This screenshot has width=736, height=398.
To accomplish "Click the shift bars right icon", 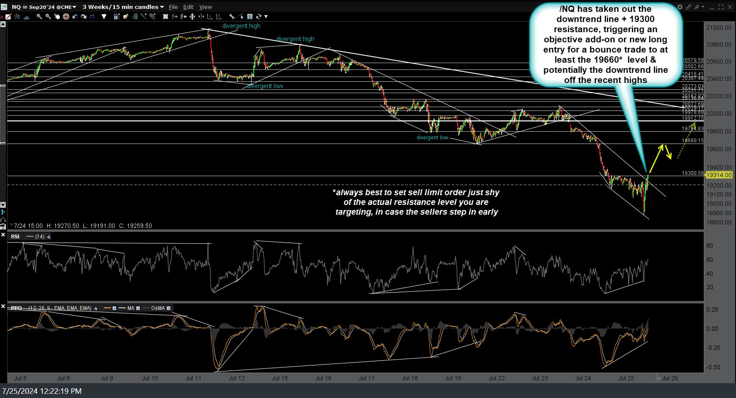I will pos(174,17).
